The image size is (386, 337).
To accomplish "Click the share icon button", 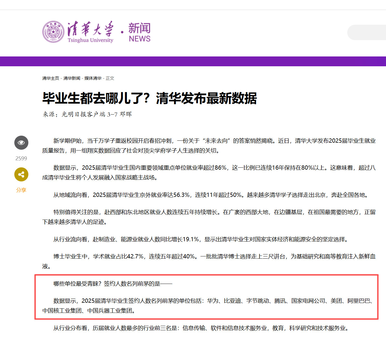I will coord(21,174).
